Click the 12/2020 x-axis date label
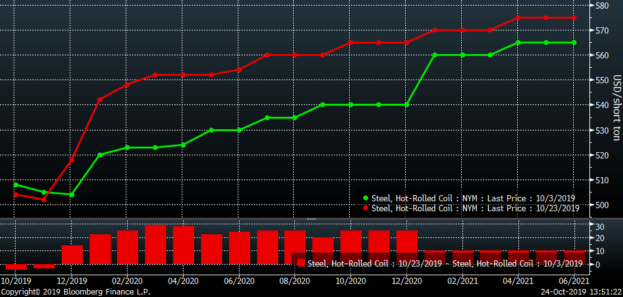623x297 pixels. coord(406,280)
